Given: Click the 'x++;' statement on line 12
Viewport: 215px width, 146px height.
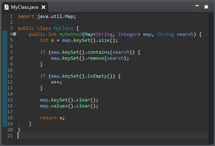Looking at the screenshot, I should [57, 82].
